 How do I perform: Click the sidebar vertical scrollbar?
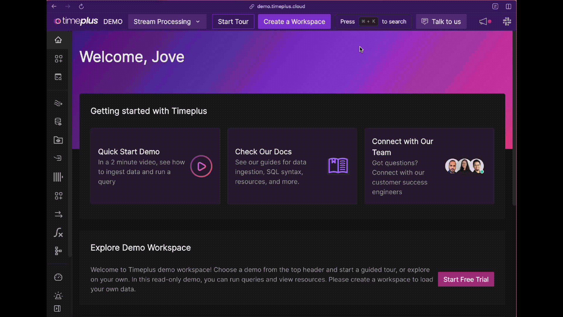(x=70, y=144)
